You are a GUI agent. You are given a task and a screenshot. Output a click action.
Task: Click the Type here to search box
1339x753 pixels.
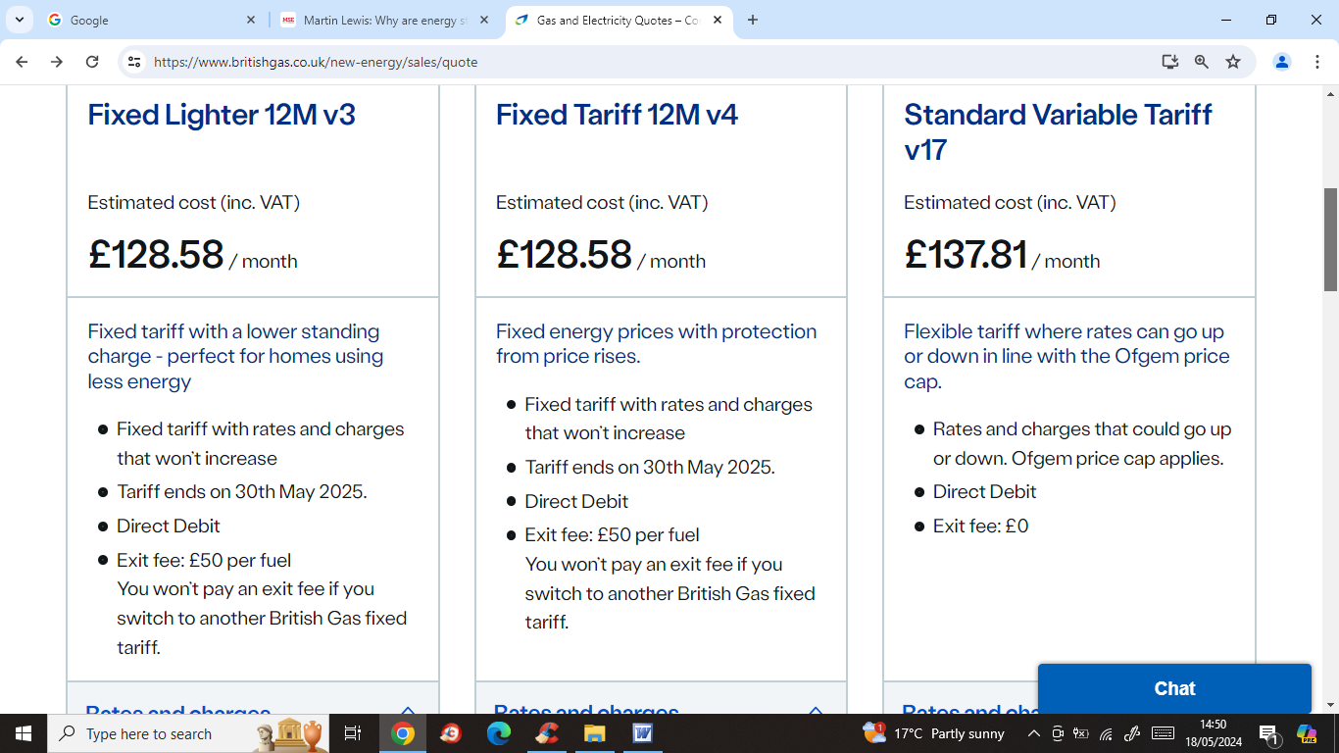pos(186,733)
